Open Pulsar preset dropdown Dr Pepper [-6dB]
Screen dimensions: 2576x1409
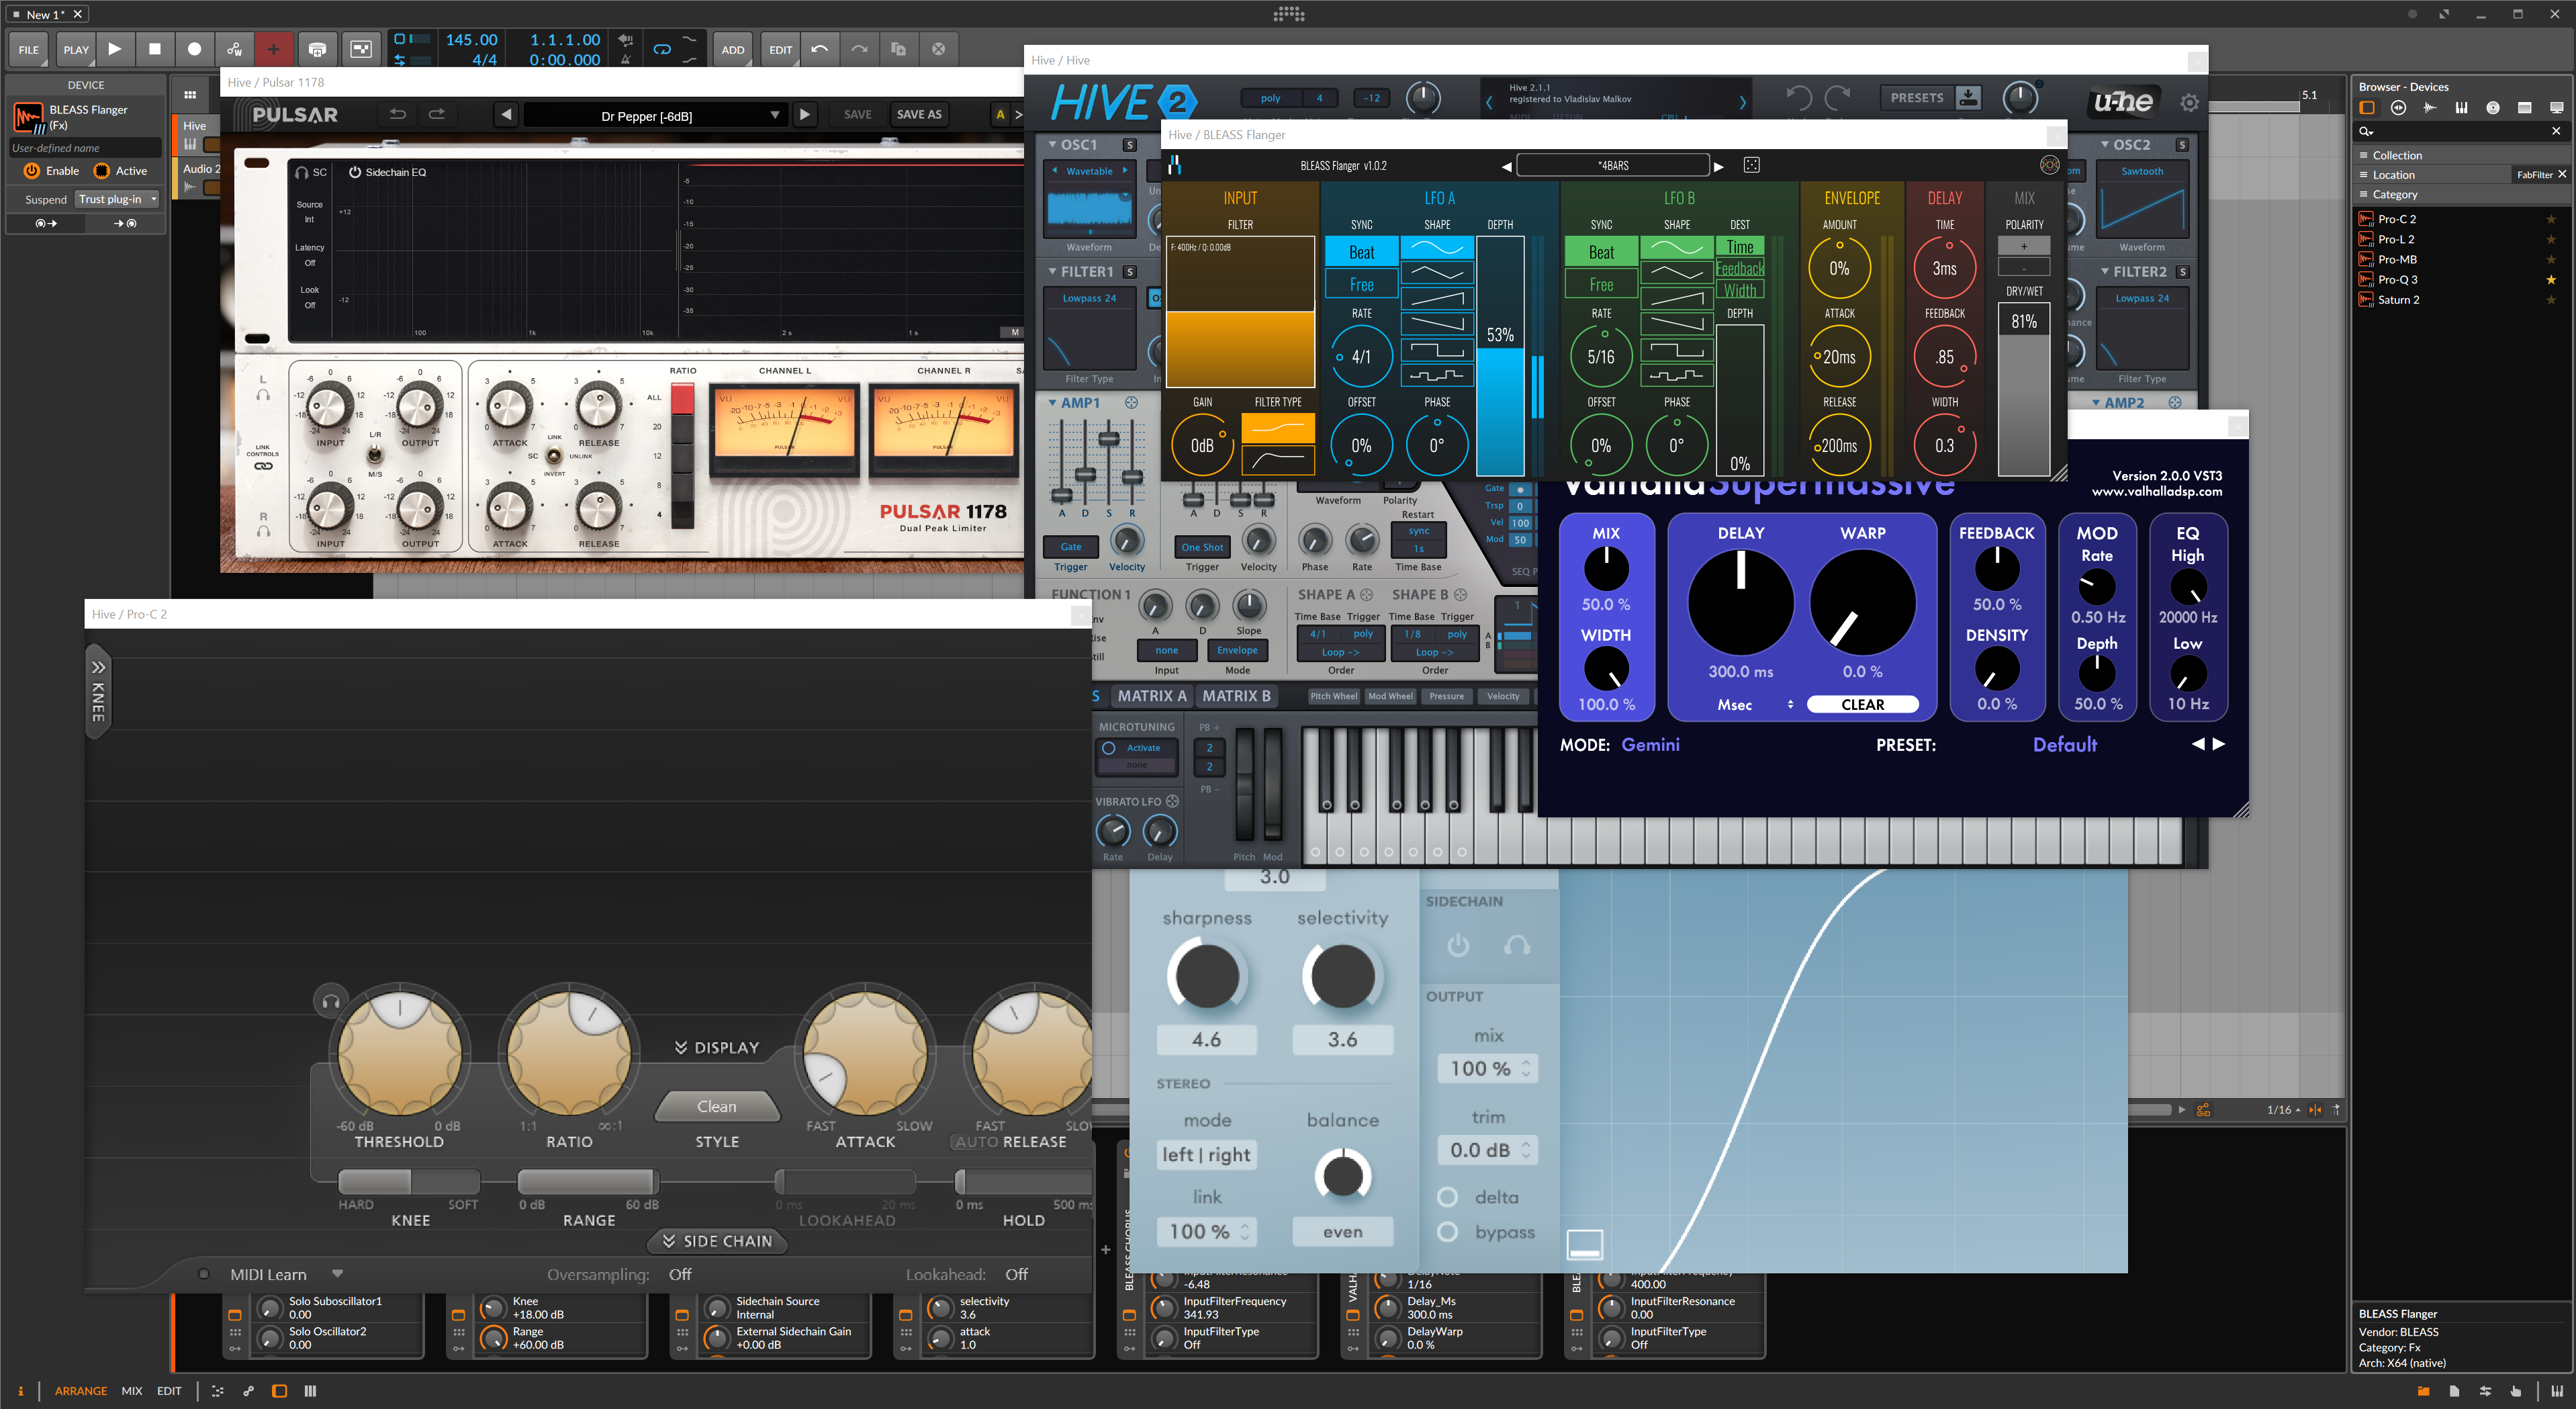[655, 116]
